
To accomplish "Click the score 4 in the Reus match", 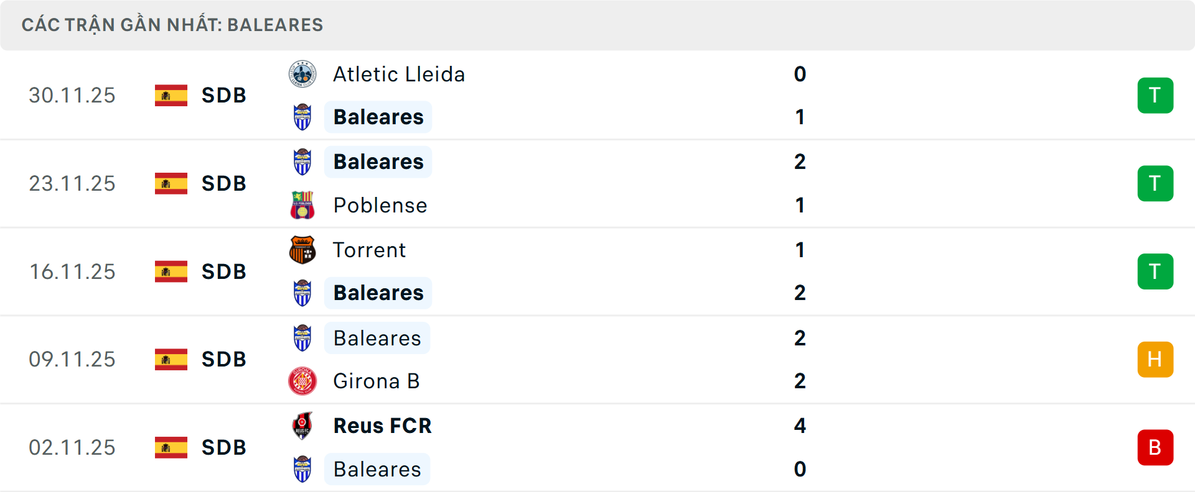I will [800, 426].
